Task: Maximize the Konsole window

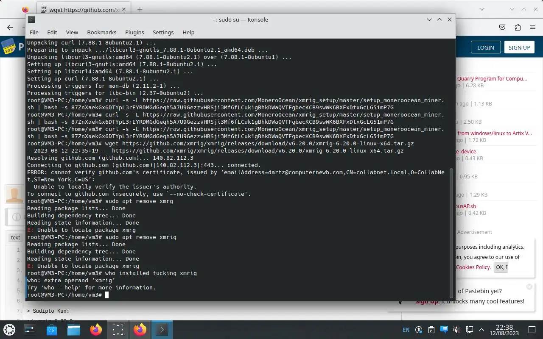Action: [x=439, y=19]
